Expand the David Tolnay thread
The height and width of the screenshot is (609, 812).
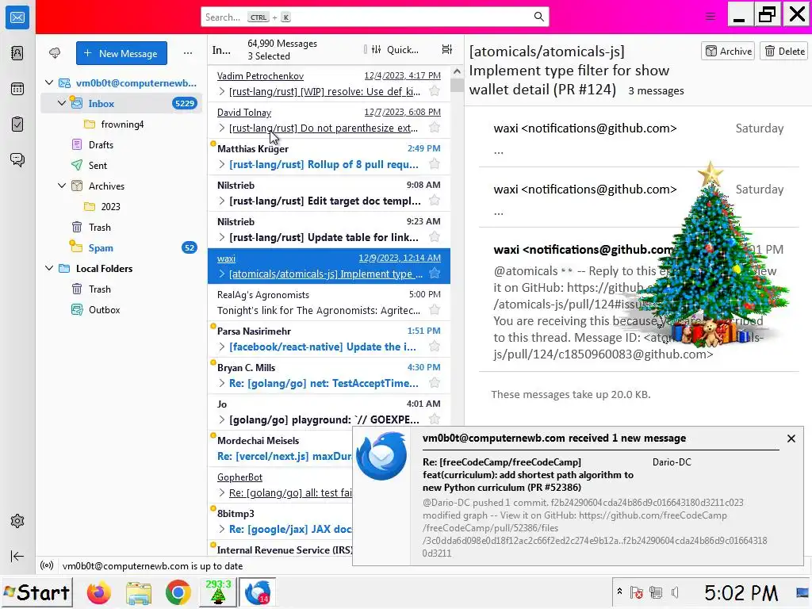pos(222,128)
